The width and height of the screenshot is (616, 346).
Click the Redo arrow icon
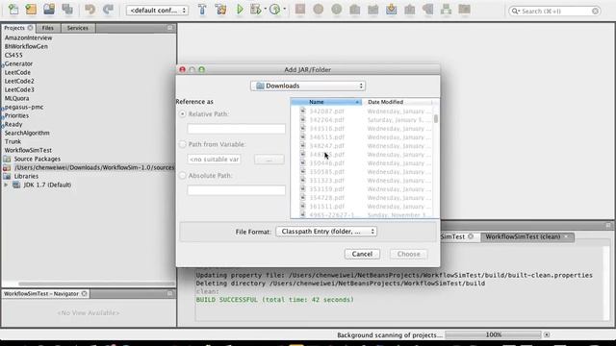pos(108,9)
